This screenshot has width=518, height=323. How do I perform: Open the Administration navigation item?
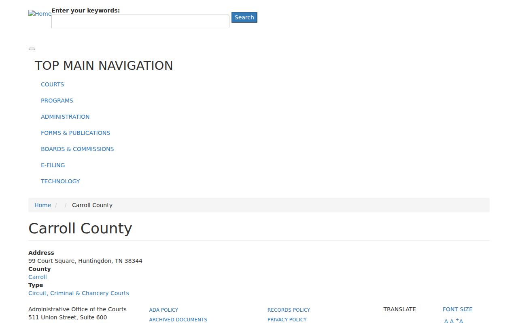(65, 117)
